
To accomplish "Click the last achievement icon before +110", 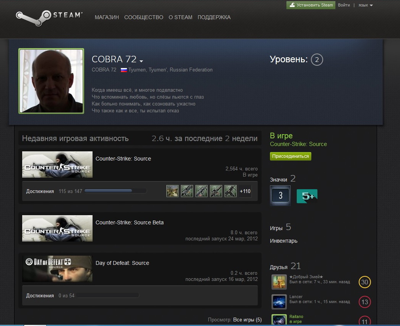I will [x=231, y=191].
